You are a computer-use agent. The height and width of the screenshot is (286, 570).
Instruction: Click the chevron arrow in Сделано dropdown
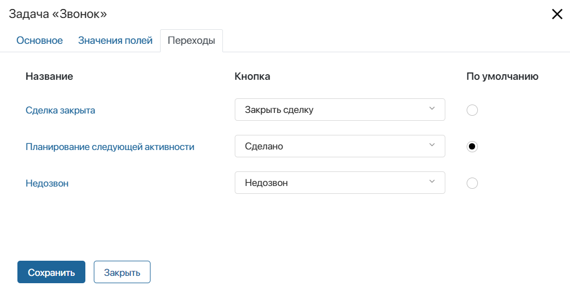[432, 145]
